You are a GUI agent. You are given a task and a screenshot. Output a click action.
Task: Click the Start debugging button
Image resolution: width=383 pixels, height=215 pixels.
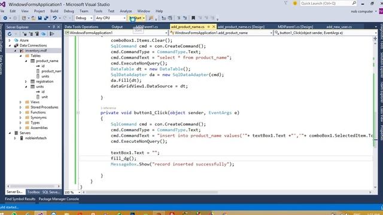[x=135, y=18]
